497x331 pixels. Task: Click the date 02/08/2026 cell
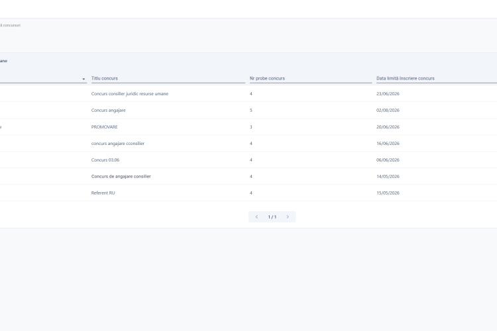[x=388, y=111]
